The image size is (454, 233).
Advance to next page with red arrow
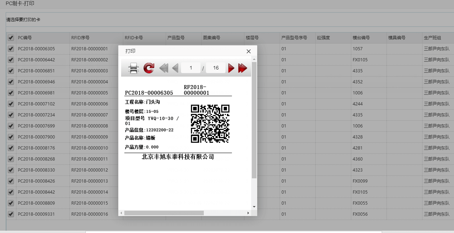point(231,68)
